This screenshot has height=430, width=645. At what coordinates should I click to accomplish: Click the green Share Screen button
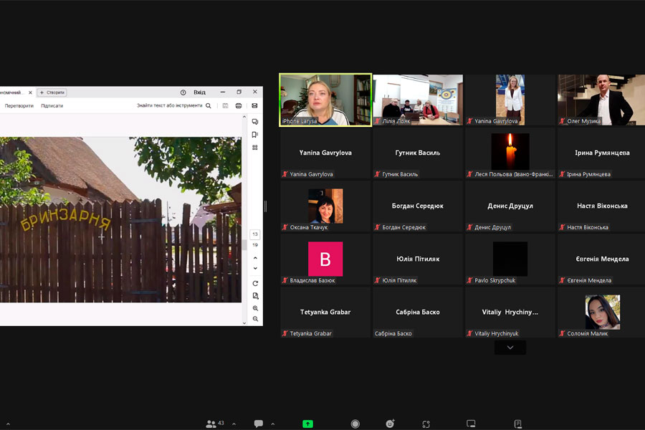(307, 424)
